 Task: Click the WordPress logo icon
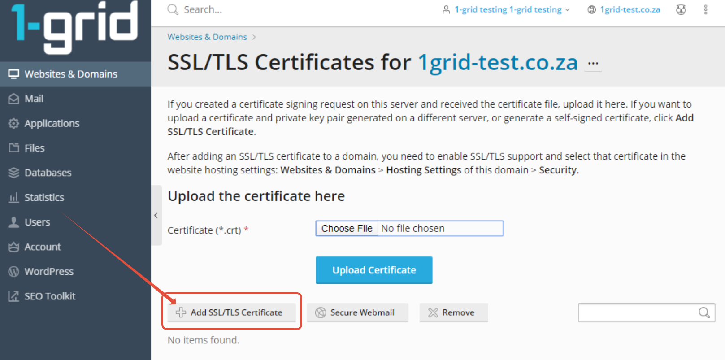[14, 271]
